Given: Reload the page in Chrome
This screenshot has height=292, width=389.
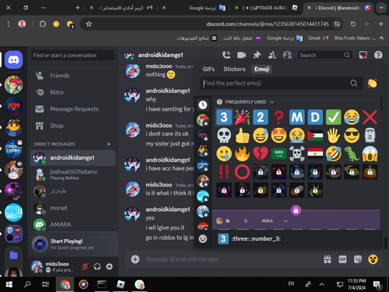Looking at the screenshot, I should pos(353,24).
